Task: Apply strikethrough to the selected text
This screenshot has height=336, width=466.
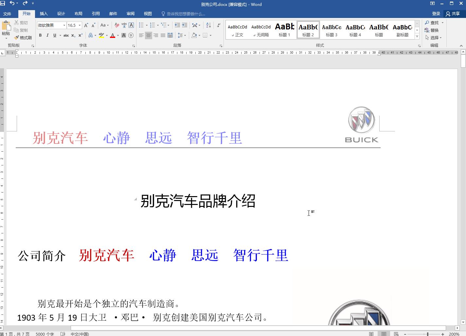Action: (66, 35)
